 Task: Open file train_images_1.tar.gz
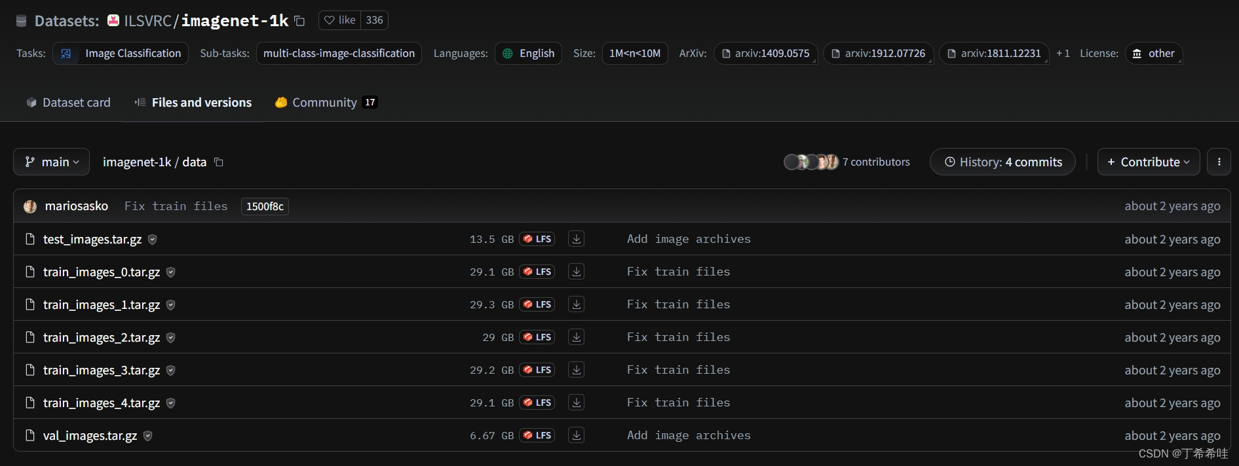click(102, 305)
